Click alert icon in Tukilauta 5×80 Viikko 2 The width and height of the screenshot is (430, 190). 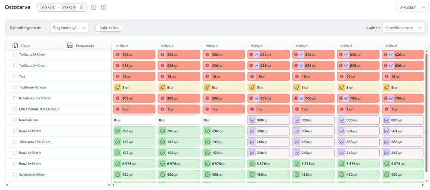118,55
